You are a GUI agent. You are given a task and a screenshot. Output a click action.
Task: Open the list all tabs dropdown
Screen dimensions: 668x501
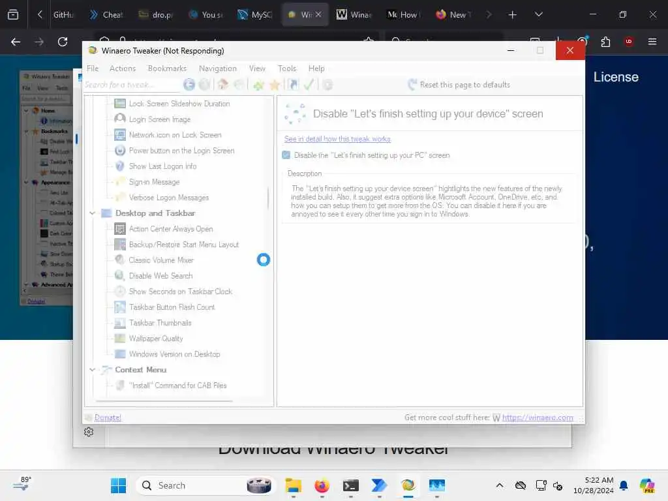pyautogui.click(x=538, y=14)
